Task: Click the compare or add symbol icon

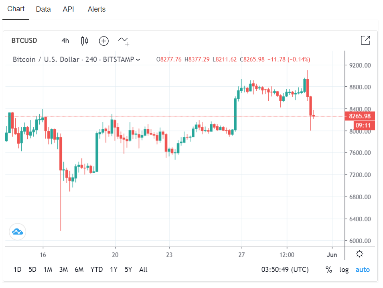Action: pos(104,41)
